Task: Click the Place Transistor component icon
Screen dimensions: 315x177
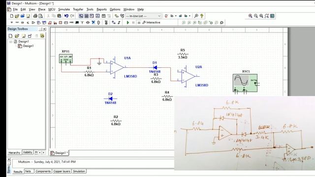Action: point(28,23)
